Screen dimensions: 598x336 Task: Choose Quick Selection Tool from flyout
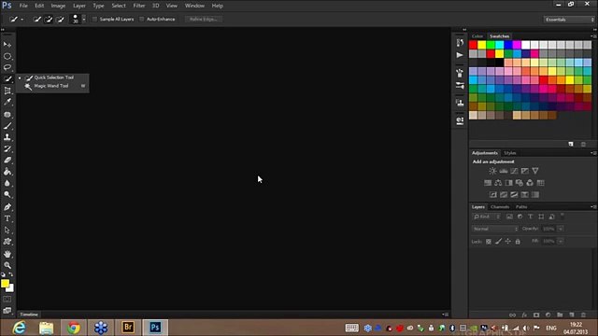click(52, 77)
